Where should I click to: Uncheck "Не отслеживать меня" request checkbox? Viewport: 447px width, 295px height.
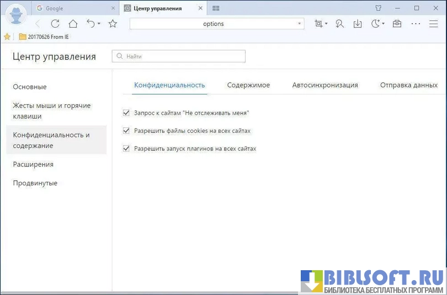[x=126, y=112]
